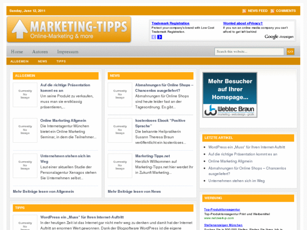Click the Sunday, June 12, 2011 date text
The image size is (307, 230).
(x=27, y=11)
